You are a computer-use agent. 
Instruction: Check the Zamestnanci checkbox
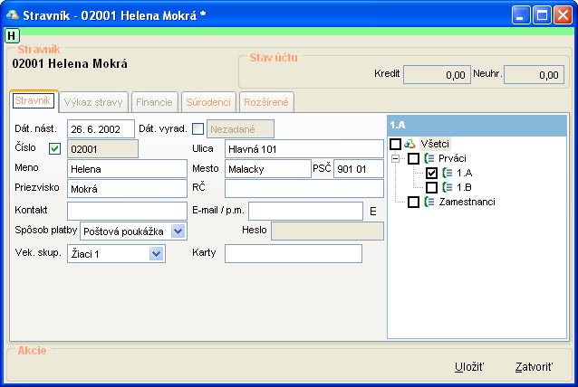pos(413,202)
